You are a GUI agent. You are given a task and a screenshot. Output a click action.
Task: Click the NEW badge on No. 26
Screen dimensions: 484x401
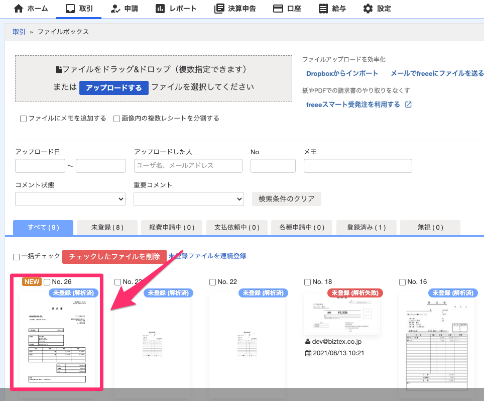(32, 281)
